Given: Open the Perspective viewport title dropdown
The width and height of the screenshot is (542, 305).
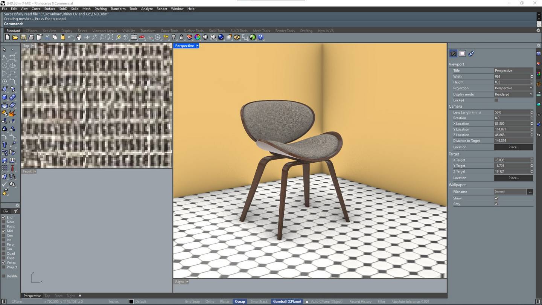Looking at the screenshot, I should click(x=197, y=46).
